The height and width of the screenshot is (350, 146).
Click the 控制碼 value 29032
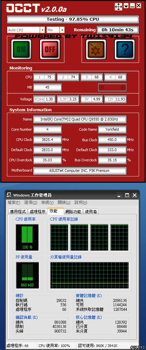click(x=61, y=300)
